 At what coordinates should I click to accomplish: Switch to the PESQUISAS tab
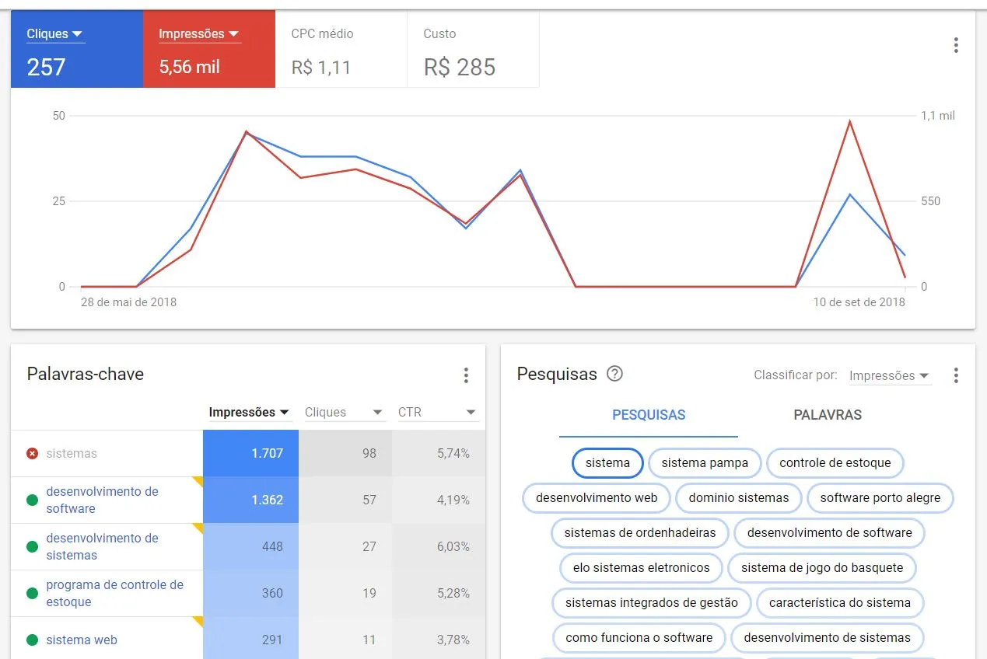click(649, 415)
